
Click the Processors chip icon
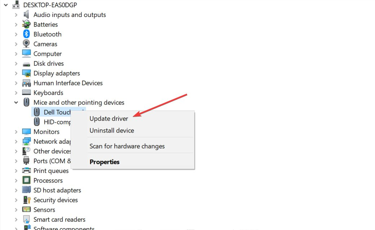tap(26, 181)
